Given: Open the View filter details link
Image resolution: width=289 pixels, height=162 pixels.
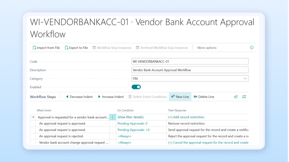Looking at the screenshot, I should click(130, 117).
